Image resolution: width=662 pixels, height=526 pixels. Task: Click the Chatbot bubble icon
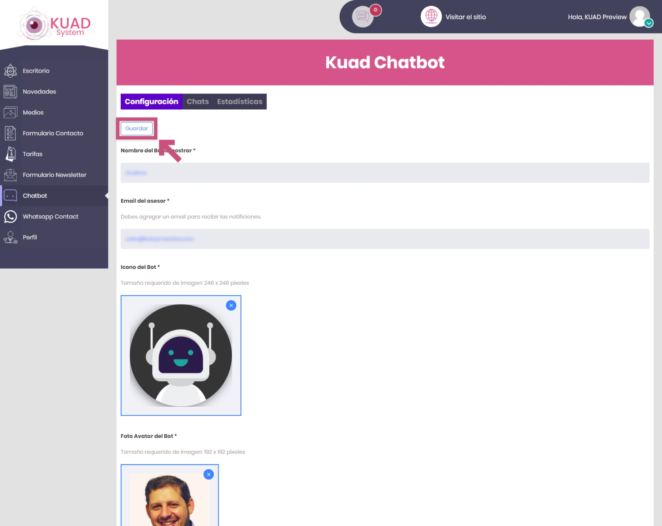[x=10, y=196]
